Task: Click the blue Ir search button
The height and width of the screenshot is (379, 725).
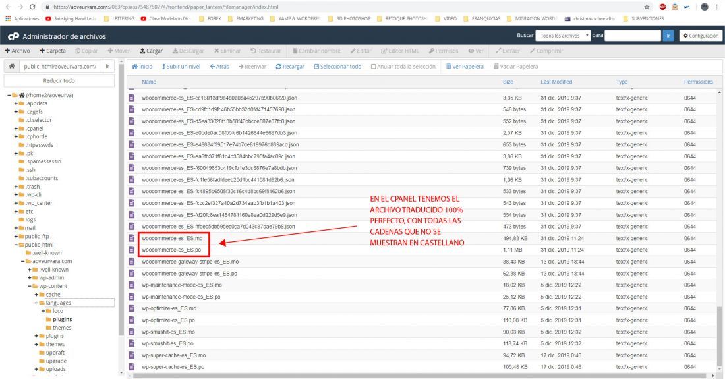Action: pyautogui.click(x=668, y=36)
